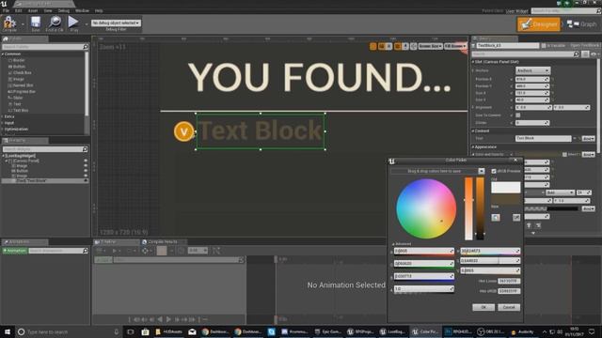Viewport: 602px width, 338px height.
Task: Click the green Animation add button
Action: (15, 251)
